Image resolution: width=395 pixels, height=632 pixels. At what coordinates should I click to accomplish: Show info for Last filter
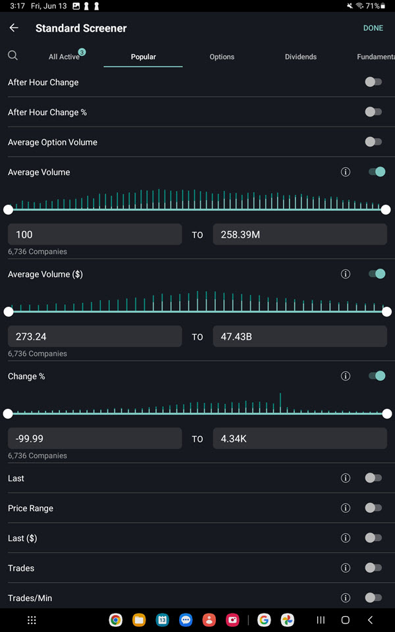[346, 478]
